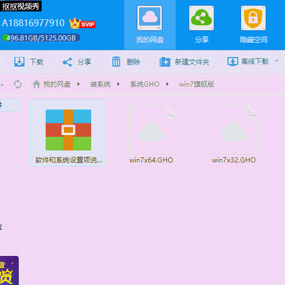285x285 pixels.
Task: Expand the 离线下载 dropdown arrow
Action: [x=277, y=61]
